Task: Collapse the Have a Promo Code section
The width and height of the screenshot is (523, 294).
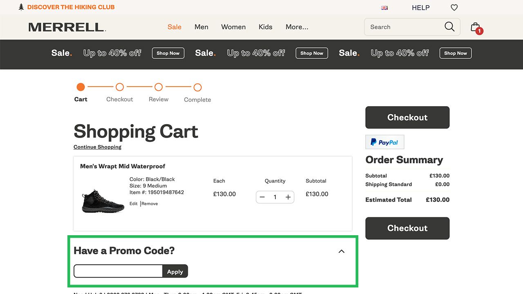Action: tap(342, 251)
